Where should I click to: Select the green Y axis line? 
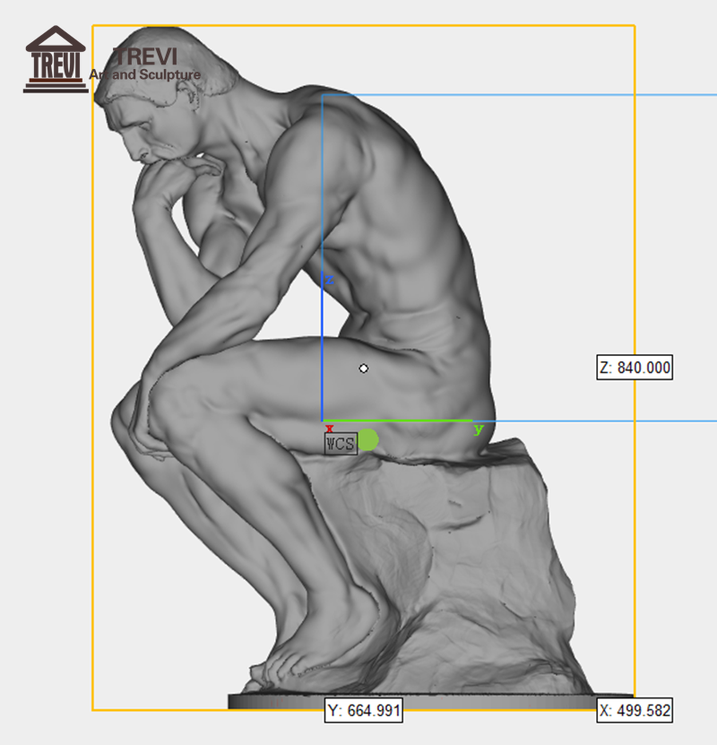[x=397, y=420]
